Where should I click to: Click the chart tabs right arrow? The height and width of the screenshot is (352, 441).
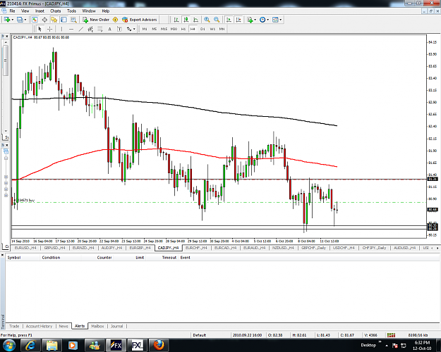(437, 248)
